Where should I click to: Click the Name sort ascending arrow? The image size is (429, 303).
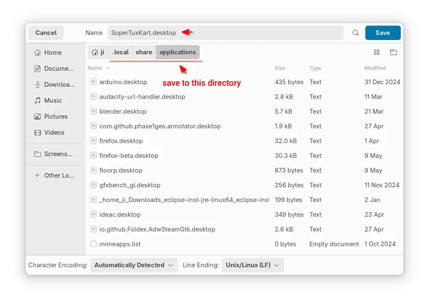tap(108, 68)
